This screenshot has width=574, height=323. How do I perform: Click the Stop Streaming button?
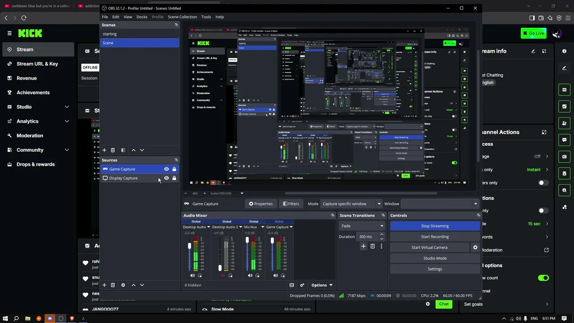[x=435, y=226]
